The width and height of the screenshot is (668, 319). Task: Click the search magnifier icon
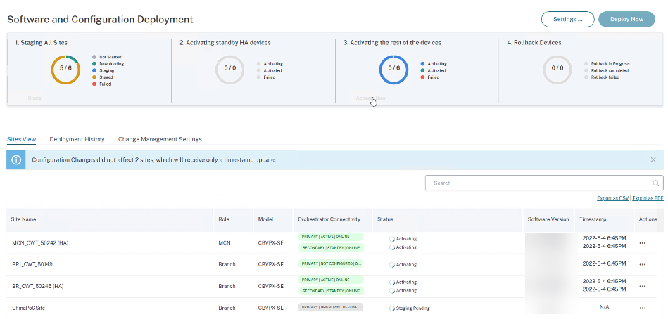click(655, 183)
